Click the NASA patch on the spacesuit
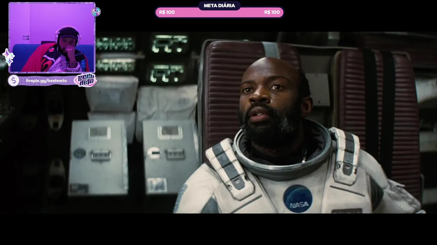Viewport: 437px width, 245px height. click(x=298, y=199)
